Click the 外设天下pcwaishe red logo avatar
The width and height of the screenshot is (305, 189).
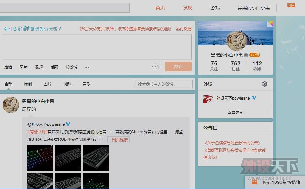pos(208,99)
